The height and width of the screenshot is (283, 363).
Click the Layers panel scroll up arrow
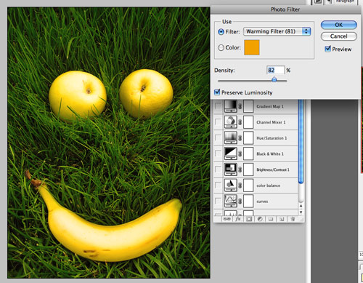(301, 206)
